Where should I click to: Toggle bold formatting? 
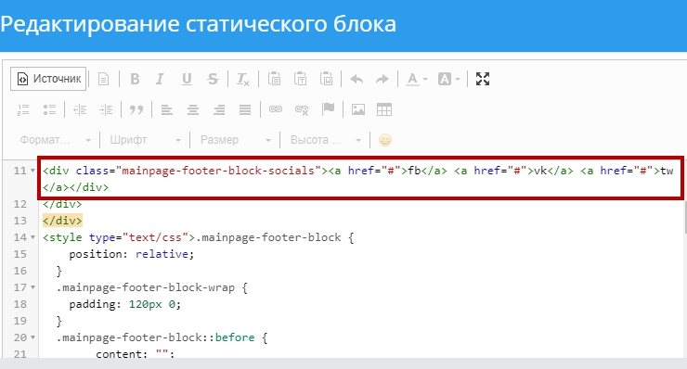click(x=135, y=79)
